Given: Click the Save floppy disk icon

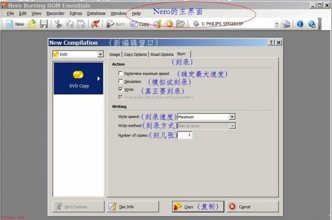Looking at the screenshot, I should click(44, 24).
